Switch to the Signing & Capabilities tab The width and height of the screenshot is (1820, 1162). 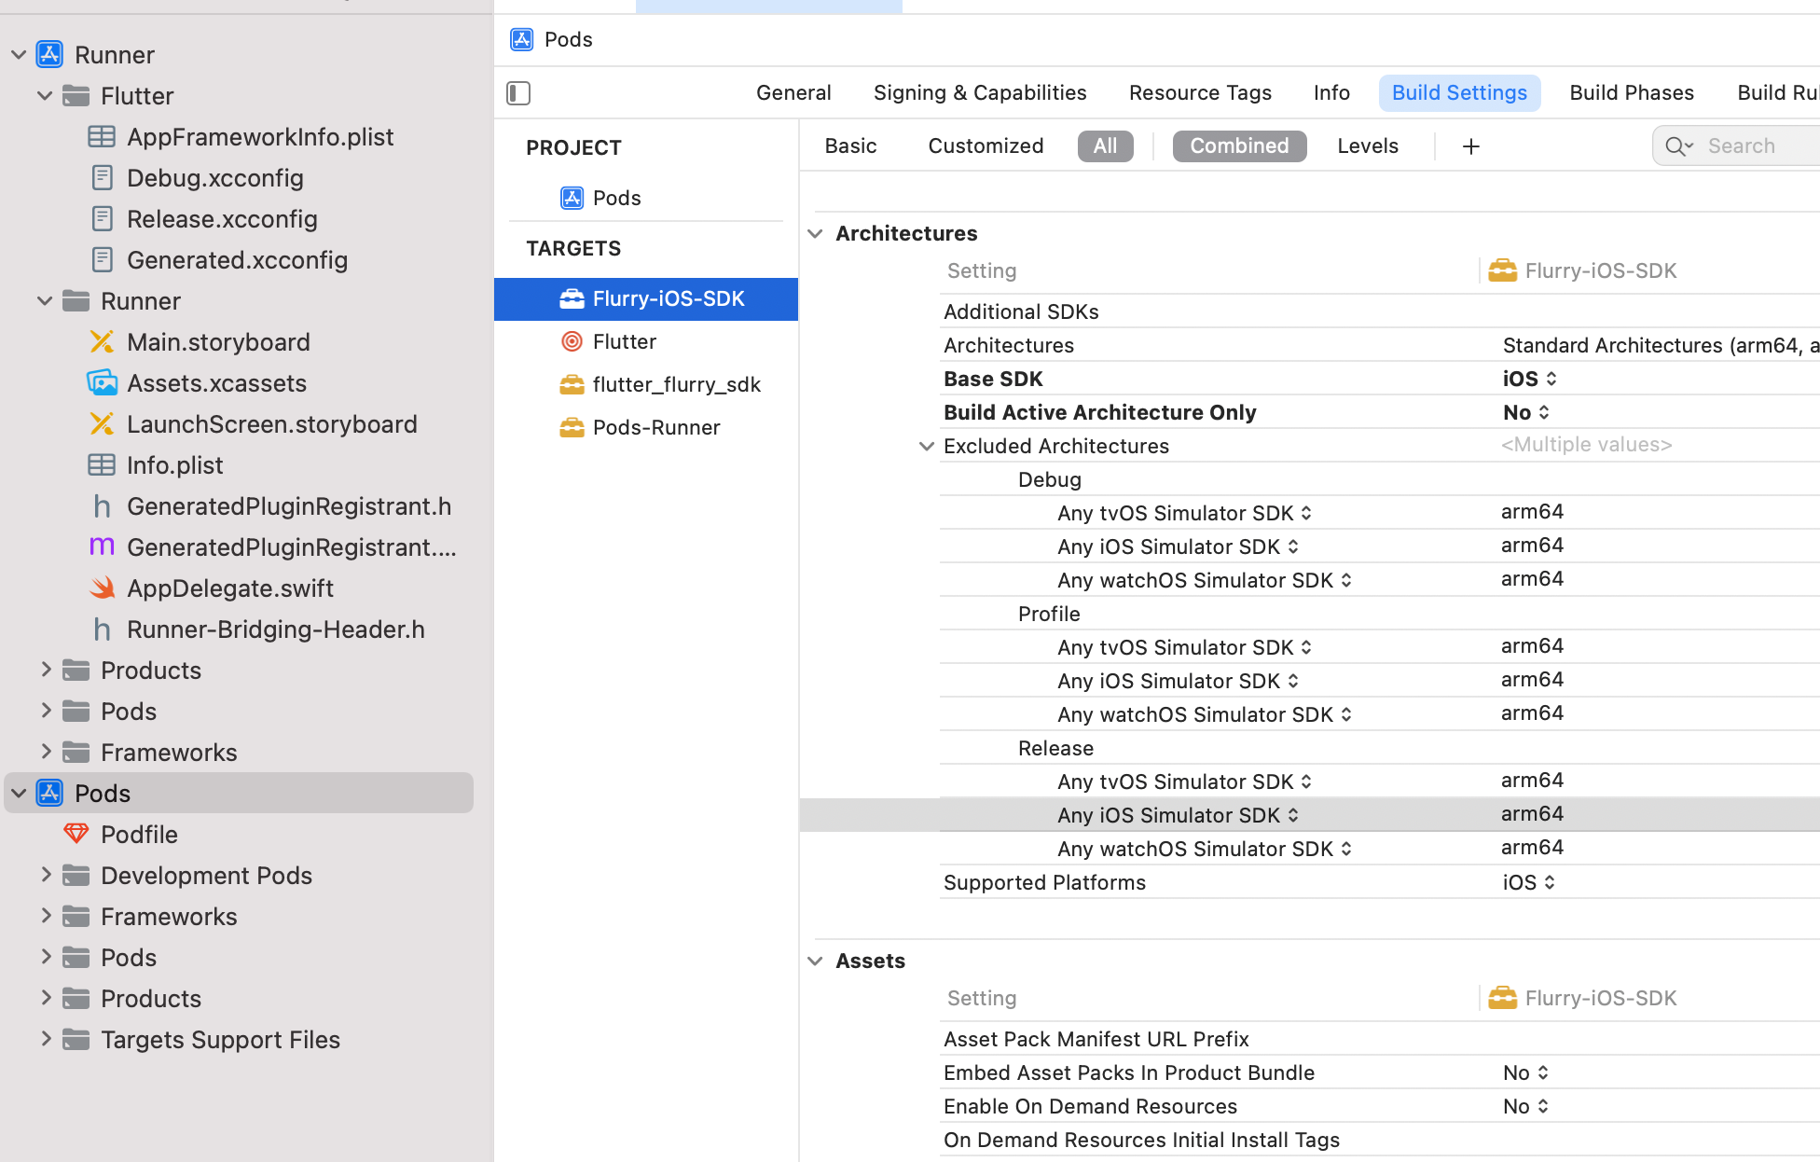pos(979,92)
